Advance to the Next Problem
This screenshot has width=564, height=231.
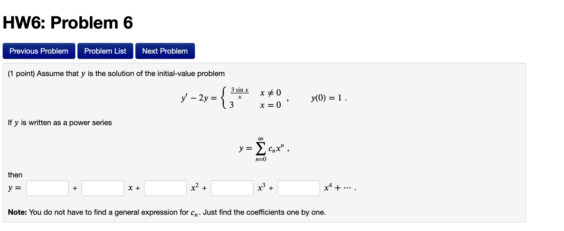tap(165, 51)
